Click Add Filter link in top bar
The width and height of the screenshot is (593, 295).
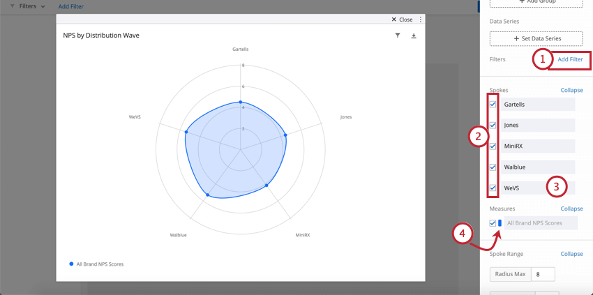(71, 6)
